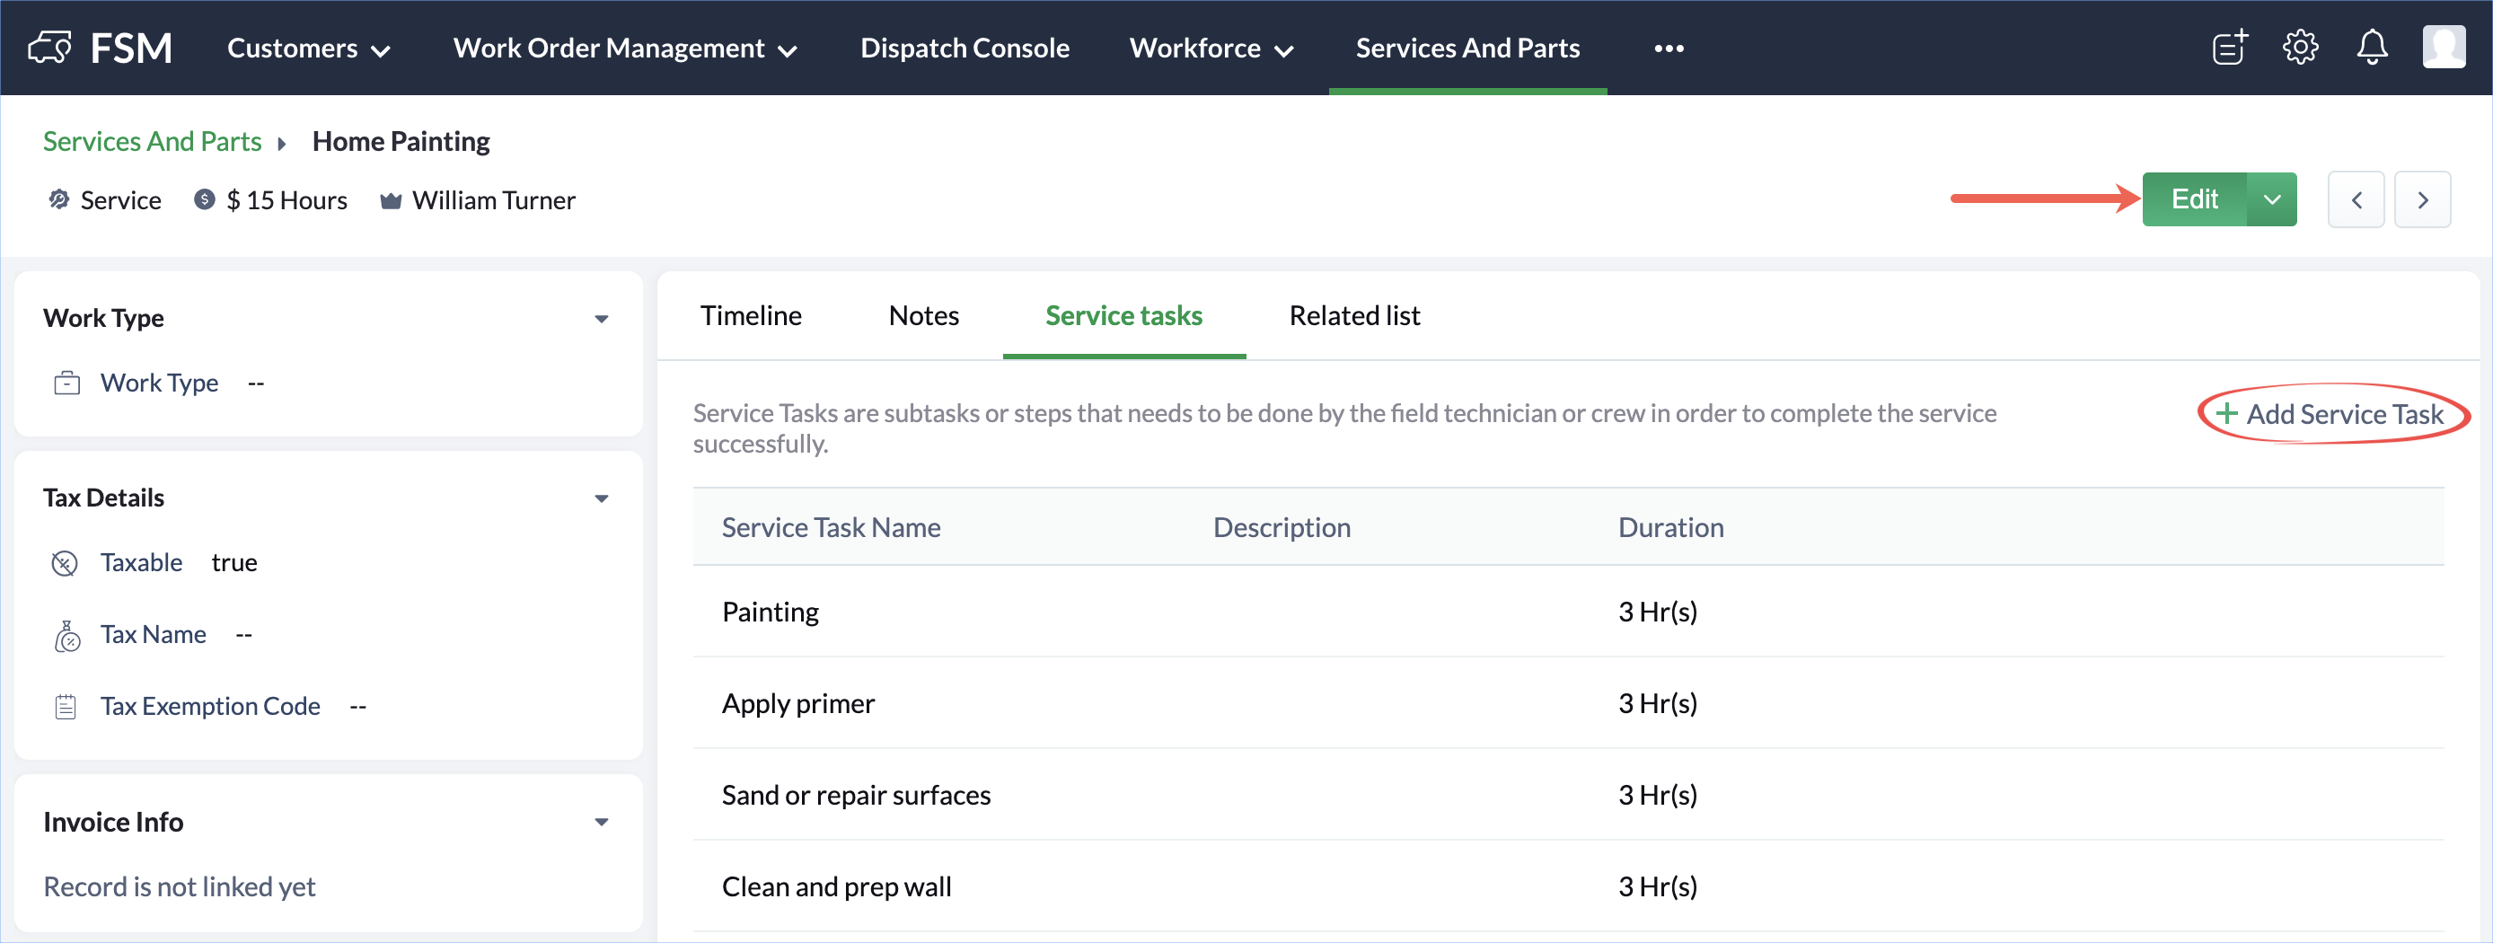
Task: Click the Edit button
Action: tap(2194, 200)
